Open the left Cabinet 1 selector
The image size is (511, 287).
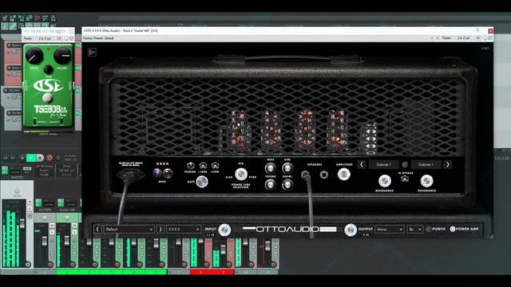383,165
